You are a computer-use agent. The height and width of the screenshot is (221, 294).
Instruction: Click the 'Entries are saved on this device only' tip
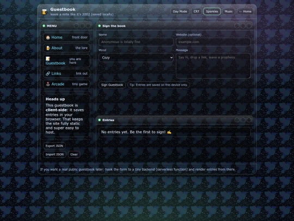[x=158, y=85]
